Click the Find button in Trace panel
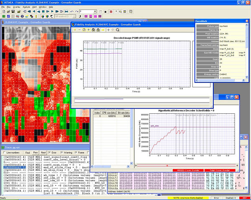The height and width of the screenshot is (200, 251). 27,153
